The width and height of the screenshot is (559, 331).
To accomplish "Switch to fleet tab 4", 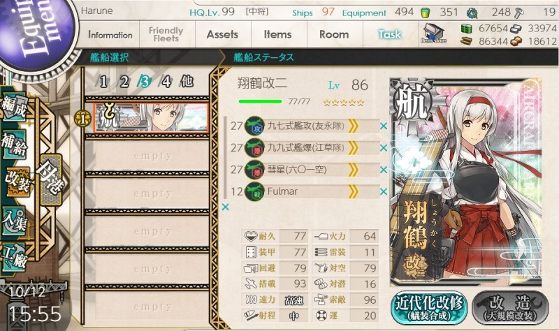I will (x=166, y=82).
